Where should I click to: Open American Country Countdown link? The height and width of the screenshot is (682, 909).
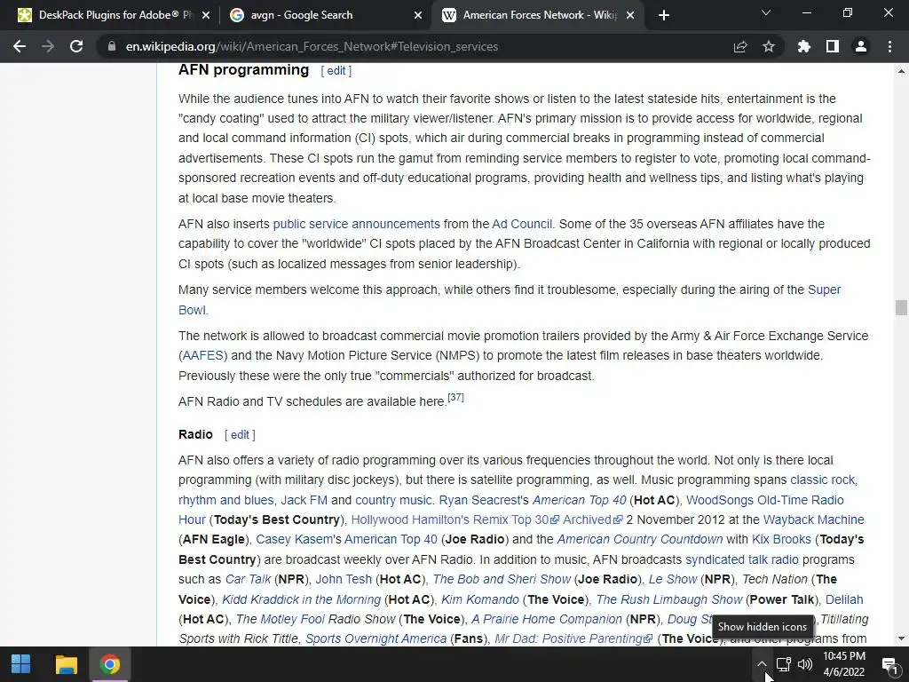640,539
